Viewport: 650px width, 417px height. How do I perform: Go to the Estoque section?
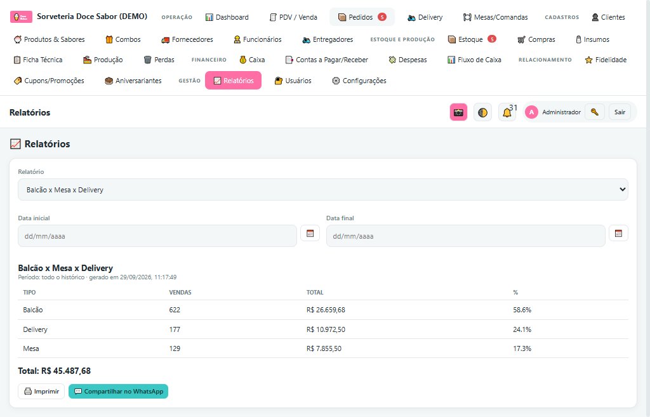472,39
